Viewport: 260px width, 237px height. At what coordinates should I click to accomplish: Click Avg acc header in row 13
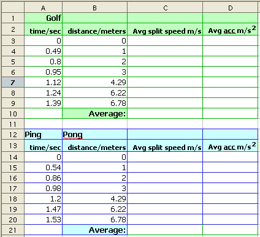pos(231,146)
